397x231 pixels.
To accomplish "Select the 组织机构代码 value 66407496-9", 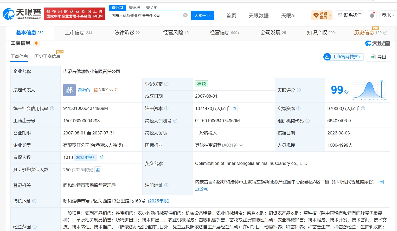I will pos(339,121).
